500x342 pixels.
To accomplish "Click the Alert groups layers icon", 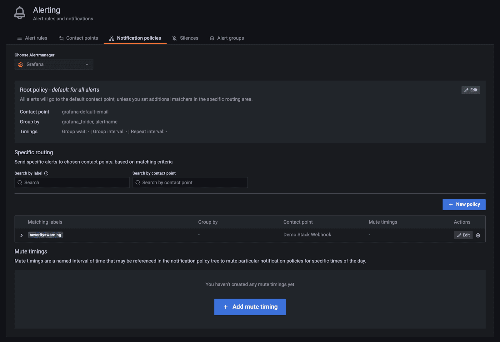I will click(212, 38).
